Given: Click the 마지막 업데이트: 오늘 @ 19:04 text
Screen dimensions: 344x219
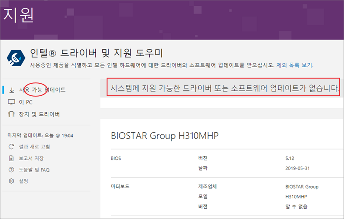Looking at the screenshot, I should pos(40,135).
